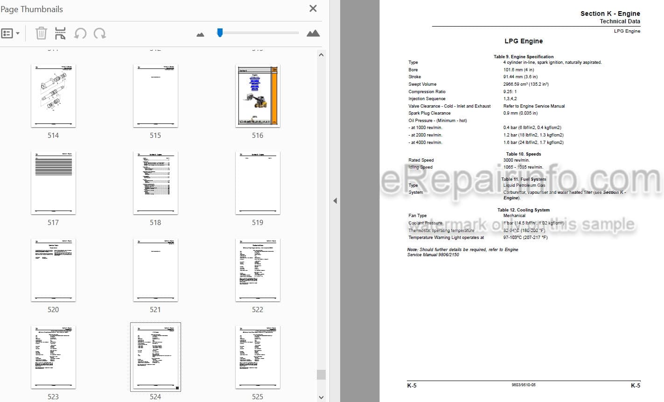Click the 'LPG Engine' page heading

pyautogui.click(x=524, y=41)
